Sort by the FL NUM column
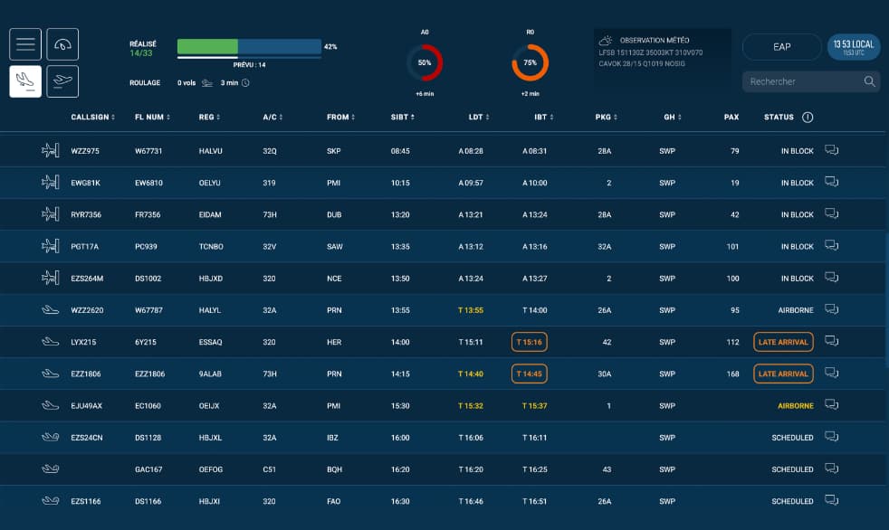 [152, 118]
